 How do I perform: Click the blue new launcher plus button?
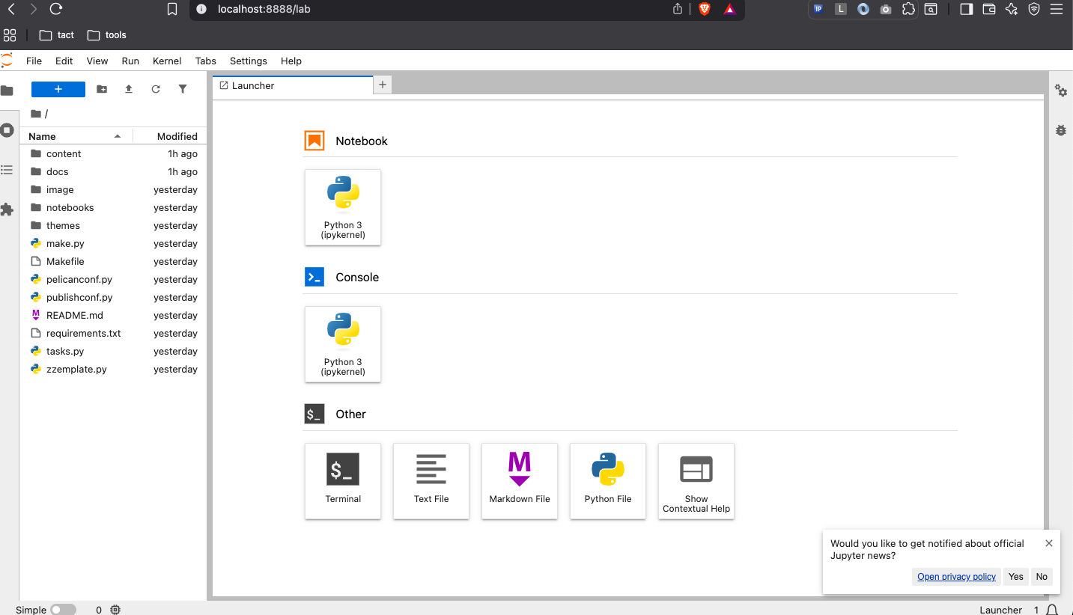58,89
